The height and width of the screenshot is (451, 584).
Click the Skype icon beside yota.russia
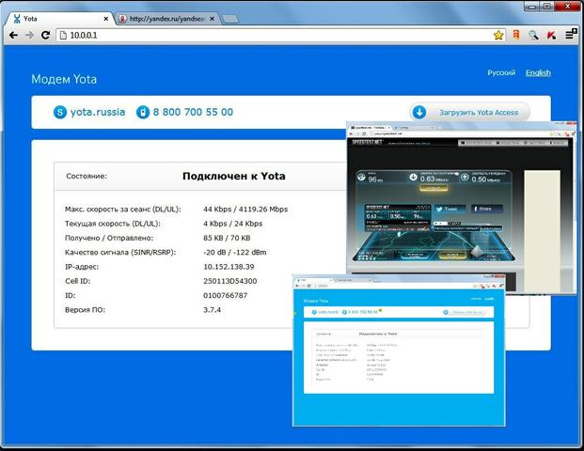coord(60,112)
